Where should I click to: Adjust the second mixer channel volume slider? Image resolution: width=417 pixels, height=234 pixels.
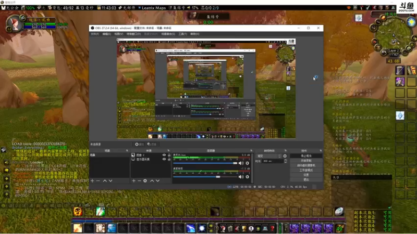point(205,177)
